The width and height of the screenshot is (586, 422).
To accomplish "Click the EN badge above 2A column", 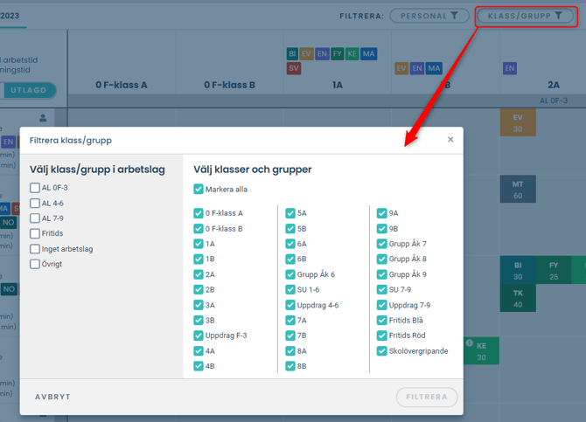I will pos(510,68).
